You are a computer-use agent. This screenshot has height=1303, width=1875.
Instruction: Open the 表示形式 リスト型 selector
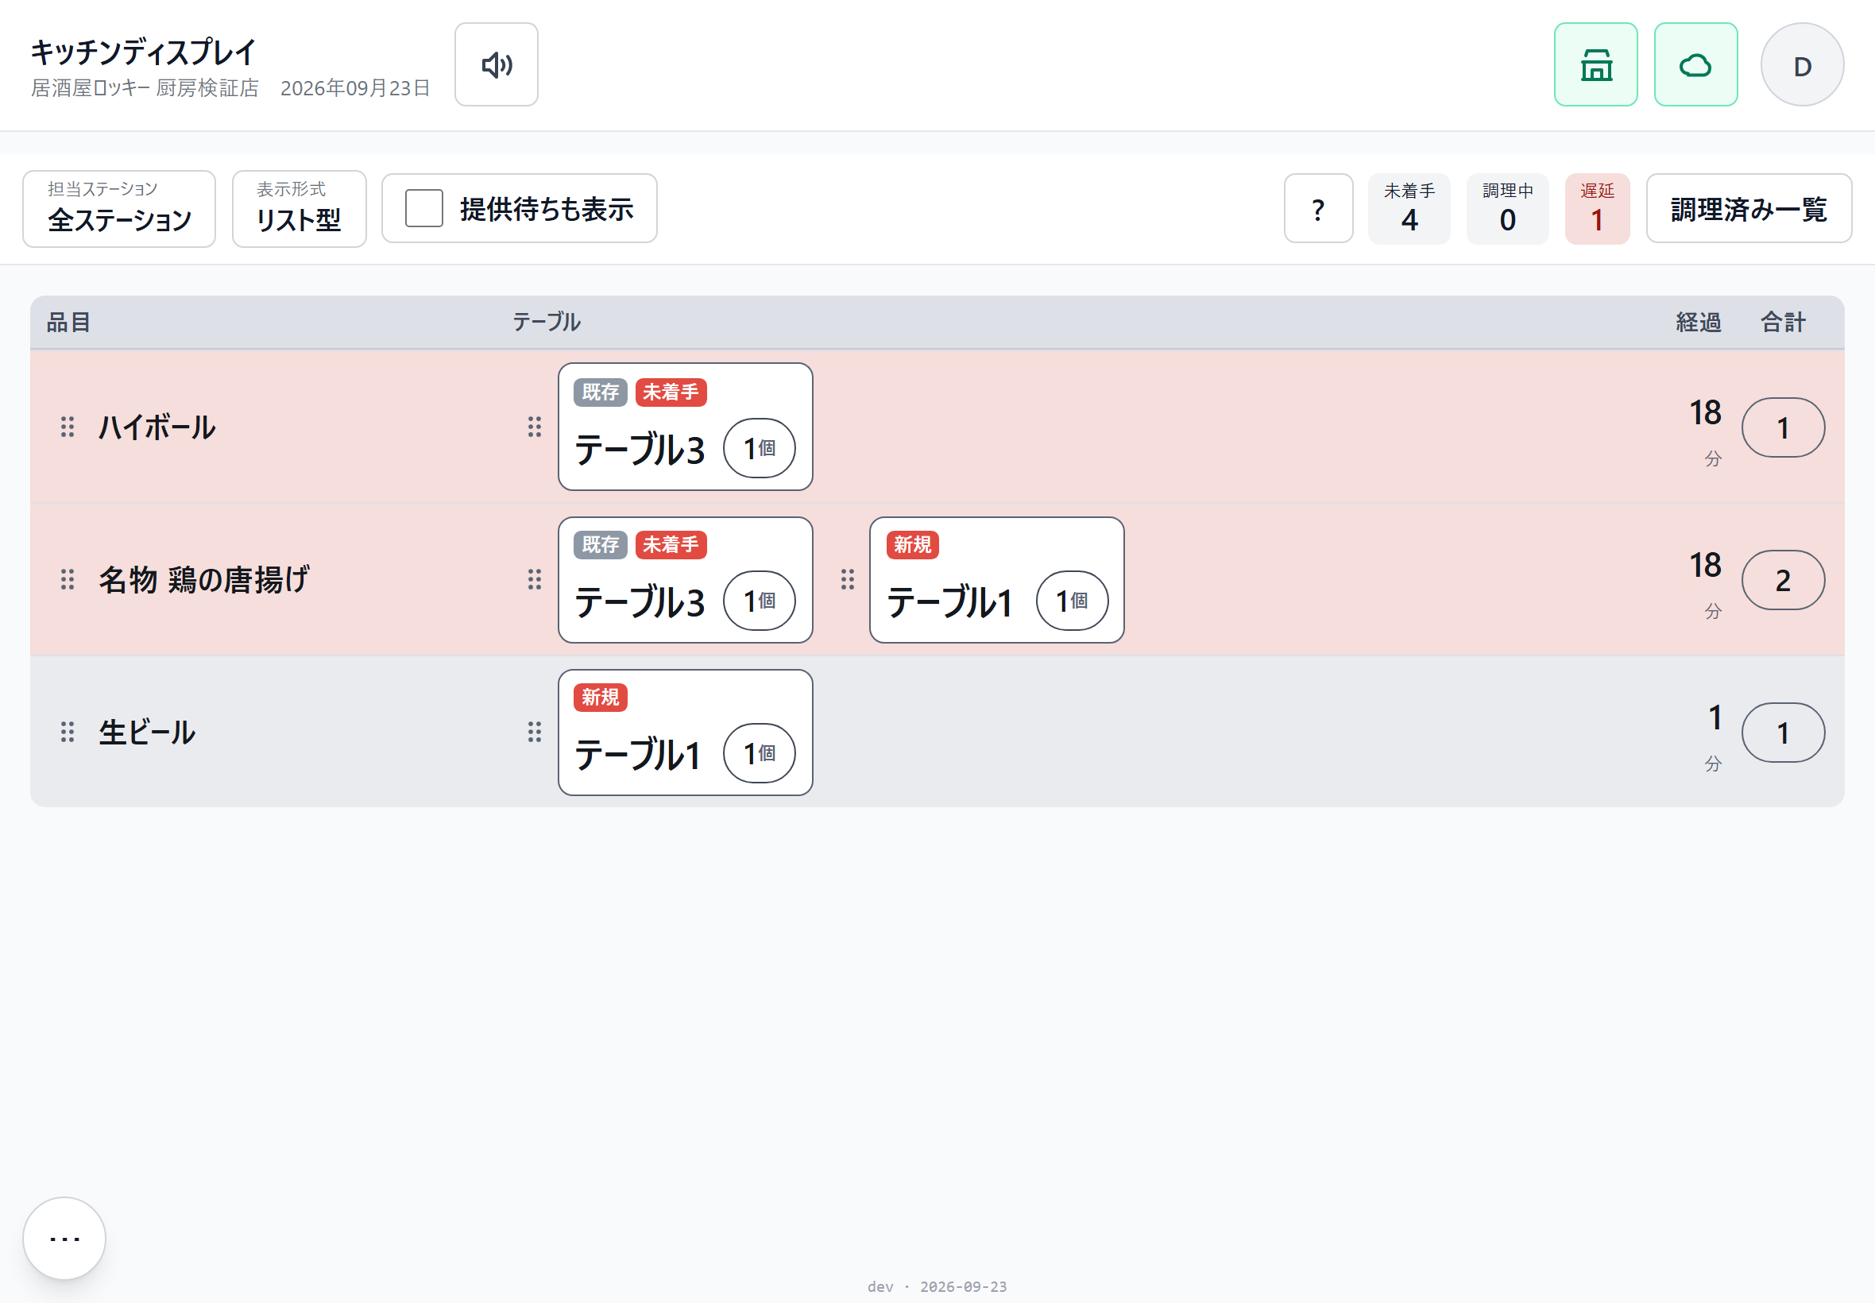[299, 208]
